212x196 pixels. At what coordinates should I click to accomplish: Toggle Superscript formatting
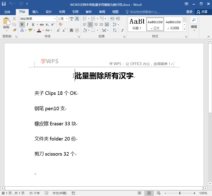(x=53, y=24)
